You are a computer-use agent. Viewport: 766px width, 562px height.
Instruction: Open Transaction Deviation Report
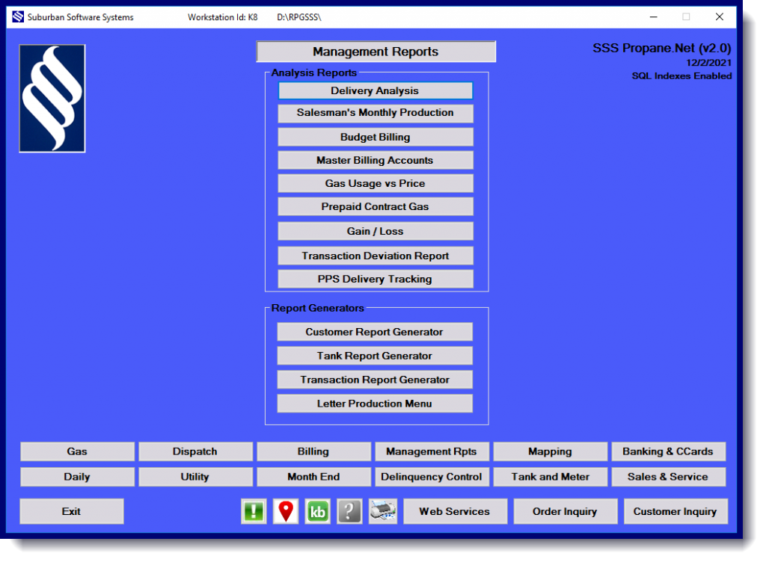pyautogui.click(x=376, y=256)
